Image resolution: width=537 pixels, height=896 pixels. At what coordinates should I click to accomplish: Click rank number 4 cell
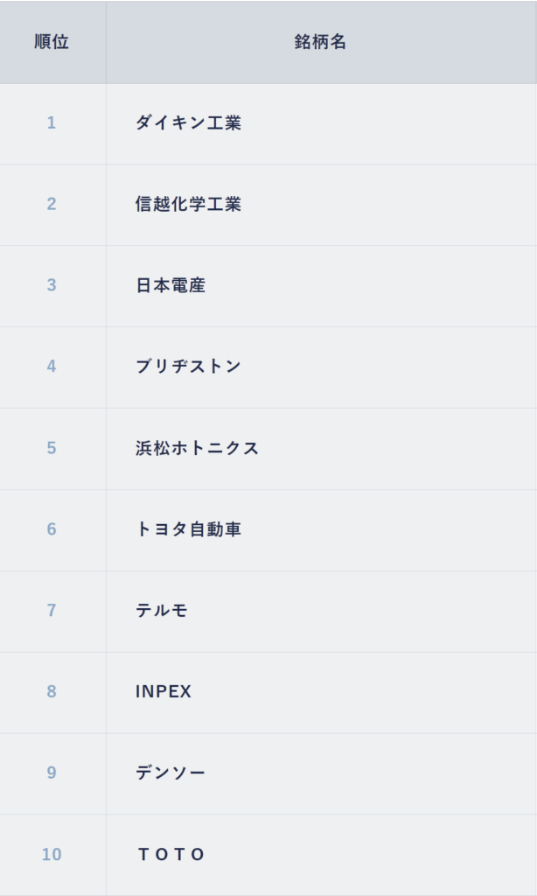click(x=52, y=367)
